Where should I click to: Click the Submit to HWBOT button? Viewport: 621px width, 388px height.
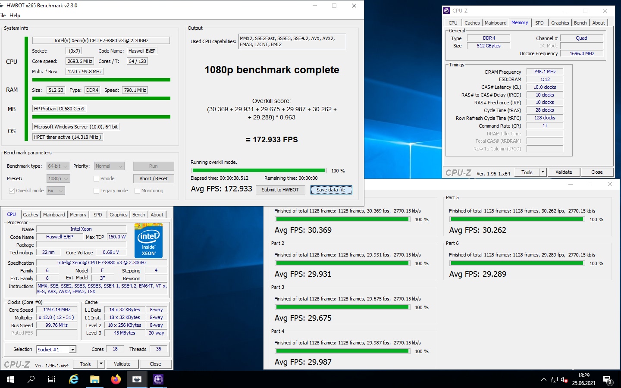(280, 190)
